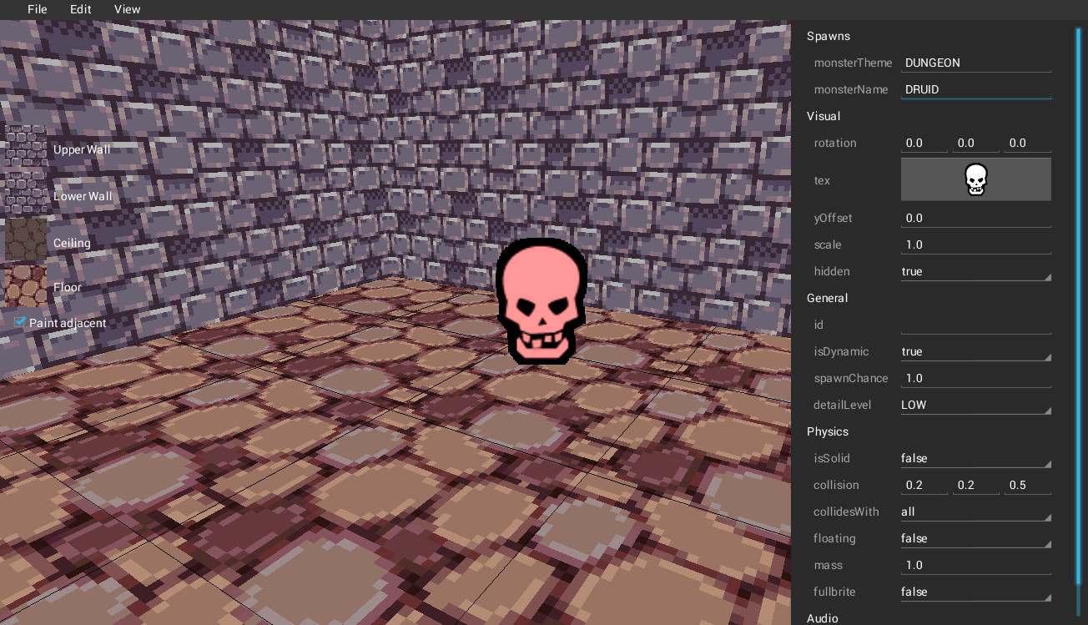This screenshot has width=1088, height=625.
Task: Select the pink skull marker in viewport
Action: (541, 302)
